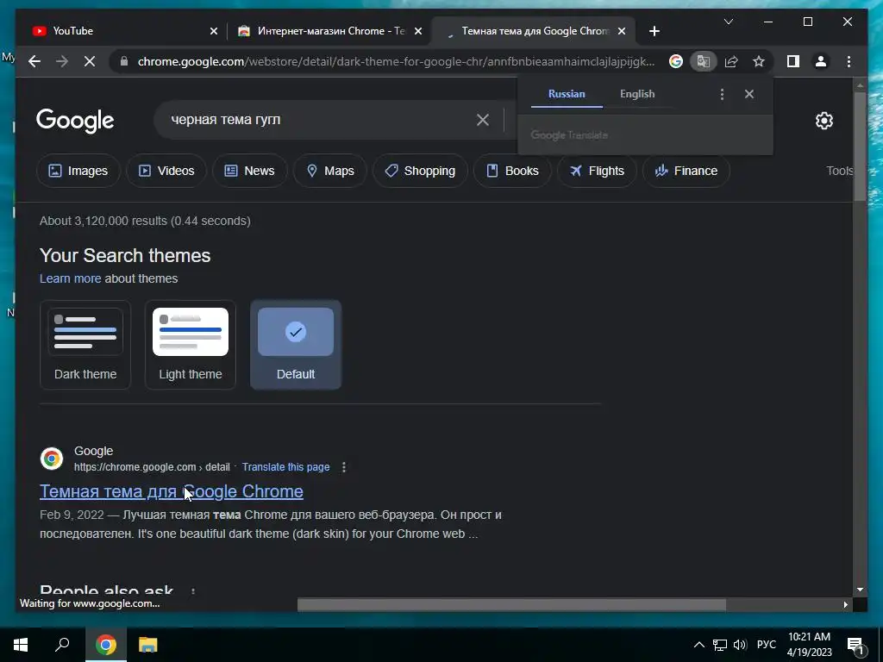Viewport: 883px width, 662px height.
Task: Share this page using the share icon
Action: click(x=731, y=61)
